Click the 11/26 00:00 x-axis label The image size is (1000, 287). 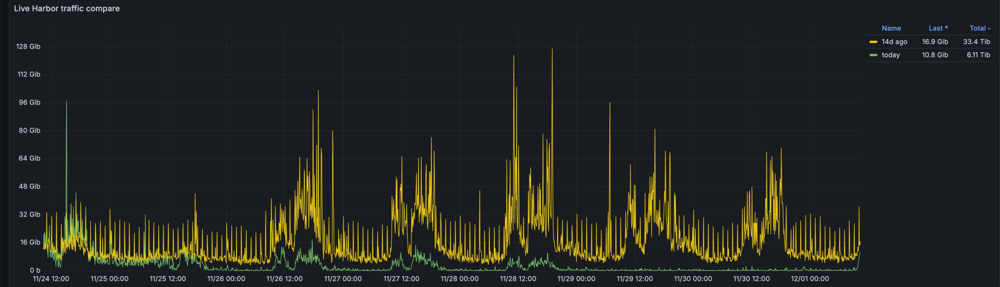click(226, 279)
